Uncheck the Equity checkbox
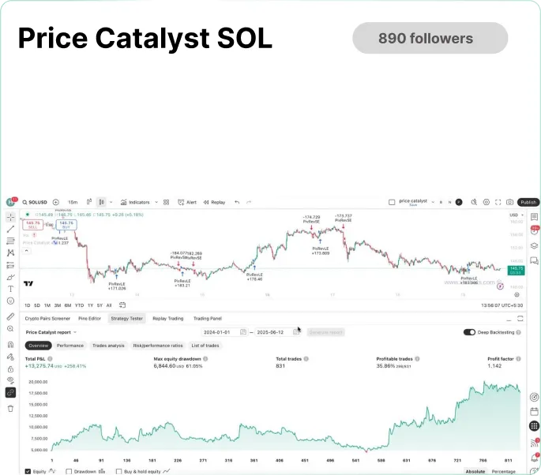The height and width of the screenshot is (475, 541). (28, 471)
